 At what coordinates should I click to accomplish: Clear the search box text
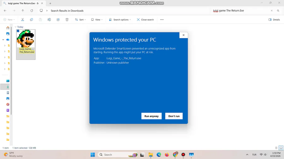(x=272, y=11)
